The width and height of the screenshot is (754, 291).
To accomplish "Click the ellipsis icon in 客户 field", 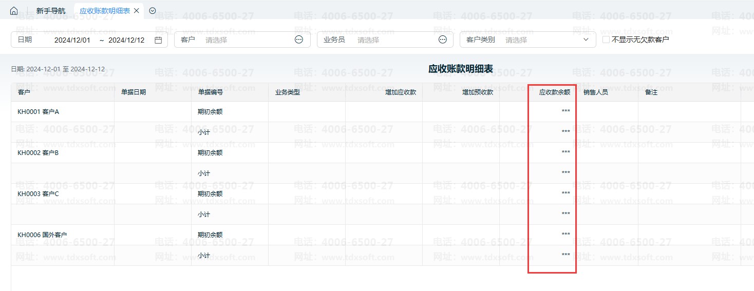I will coord(299,40).
